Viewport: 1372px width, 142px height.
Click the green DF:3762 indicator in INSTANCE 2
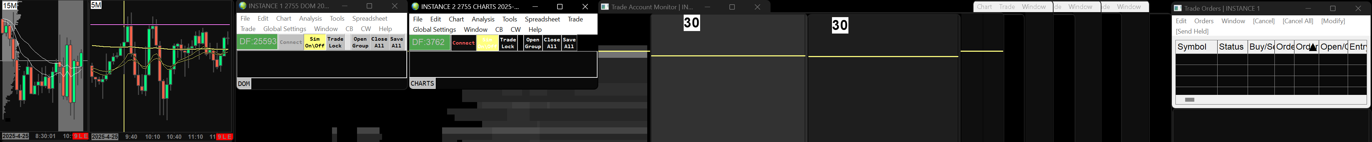tap(429, 42)
